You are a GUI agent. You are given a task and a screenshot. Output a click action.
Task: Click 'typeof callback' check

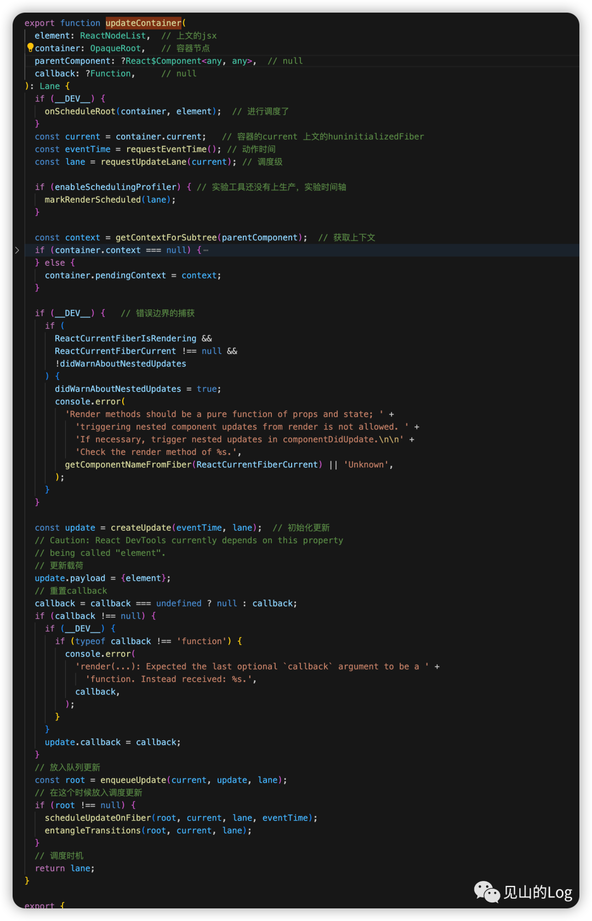[x=113, y=641]
